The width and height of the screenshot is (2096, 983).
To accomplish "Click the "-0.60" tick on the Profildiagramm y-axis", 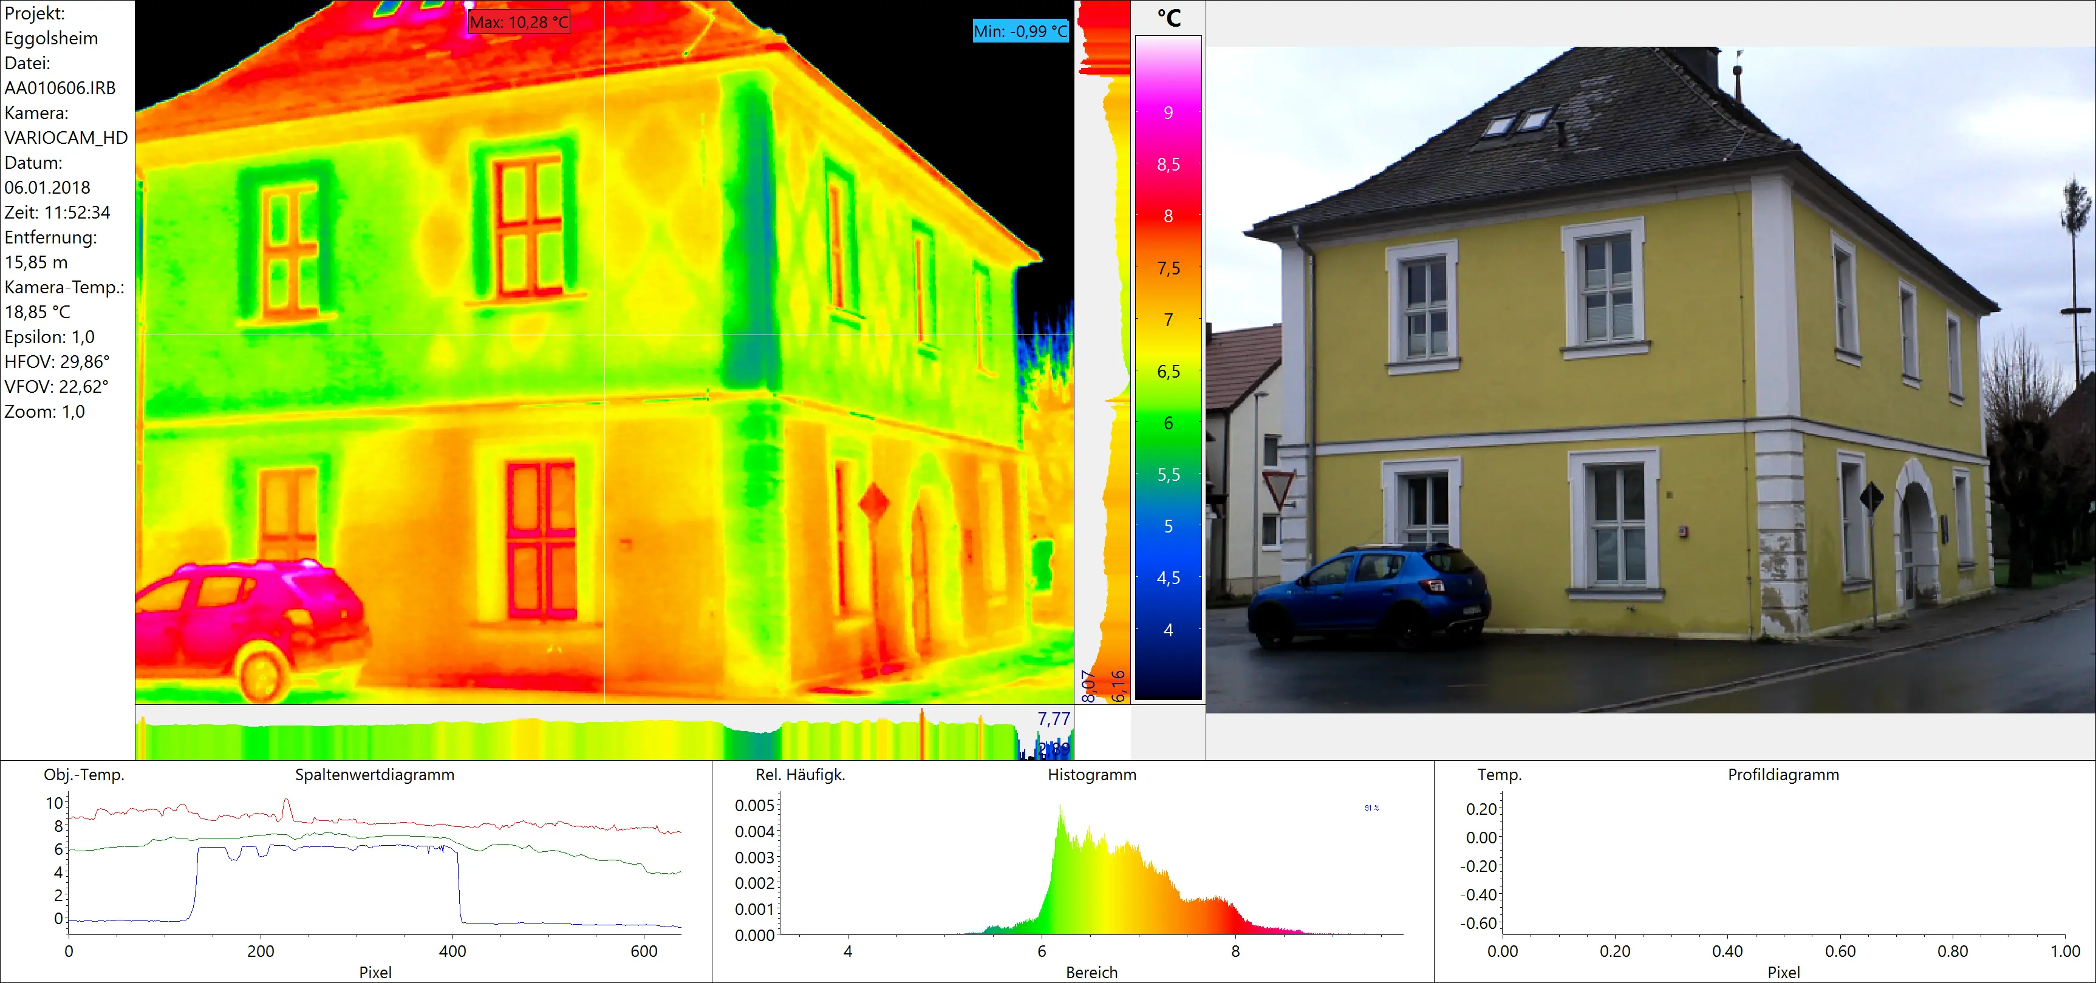I will 1478,923.
